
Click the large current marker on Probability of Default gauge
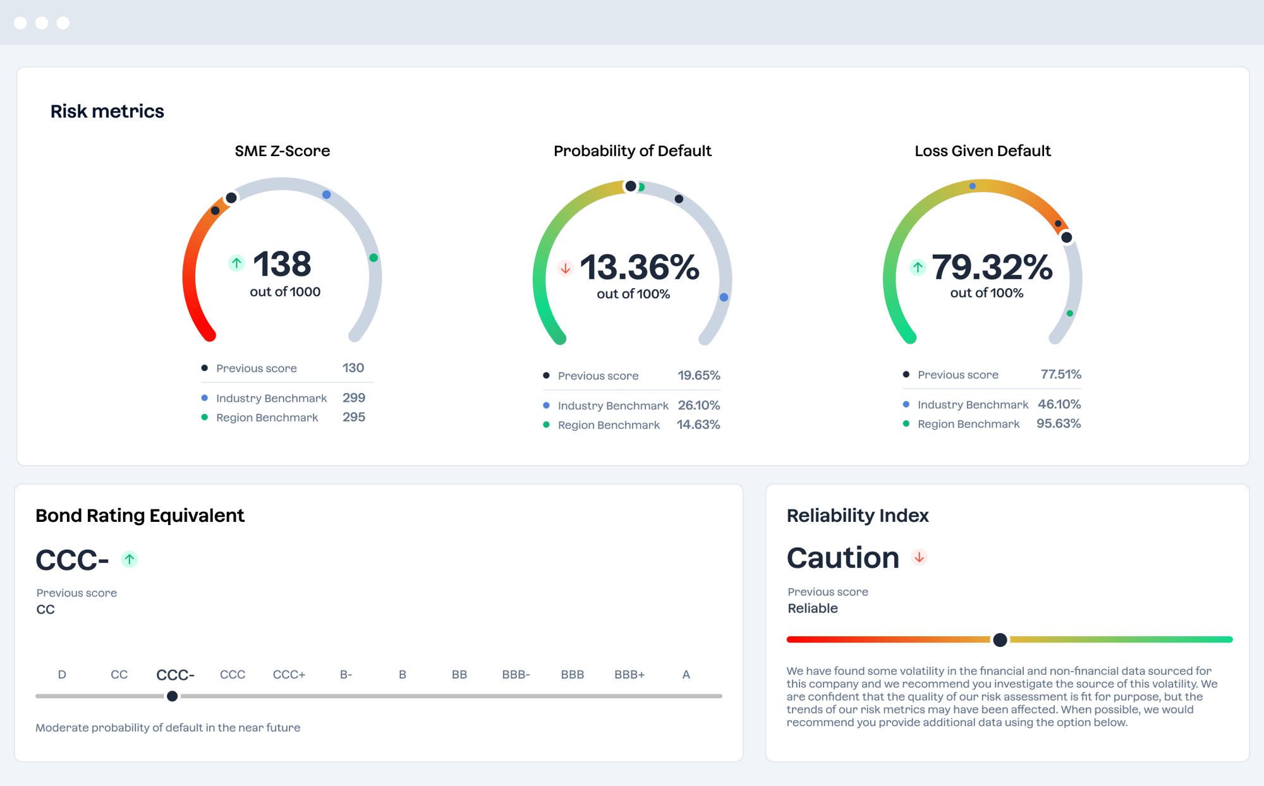pyautogui.click(x=631, y=186)
